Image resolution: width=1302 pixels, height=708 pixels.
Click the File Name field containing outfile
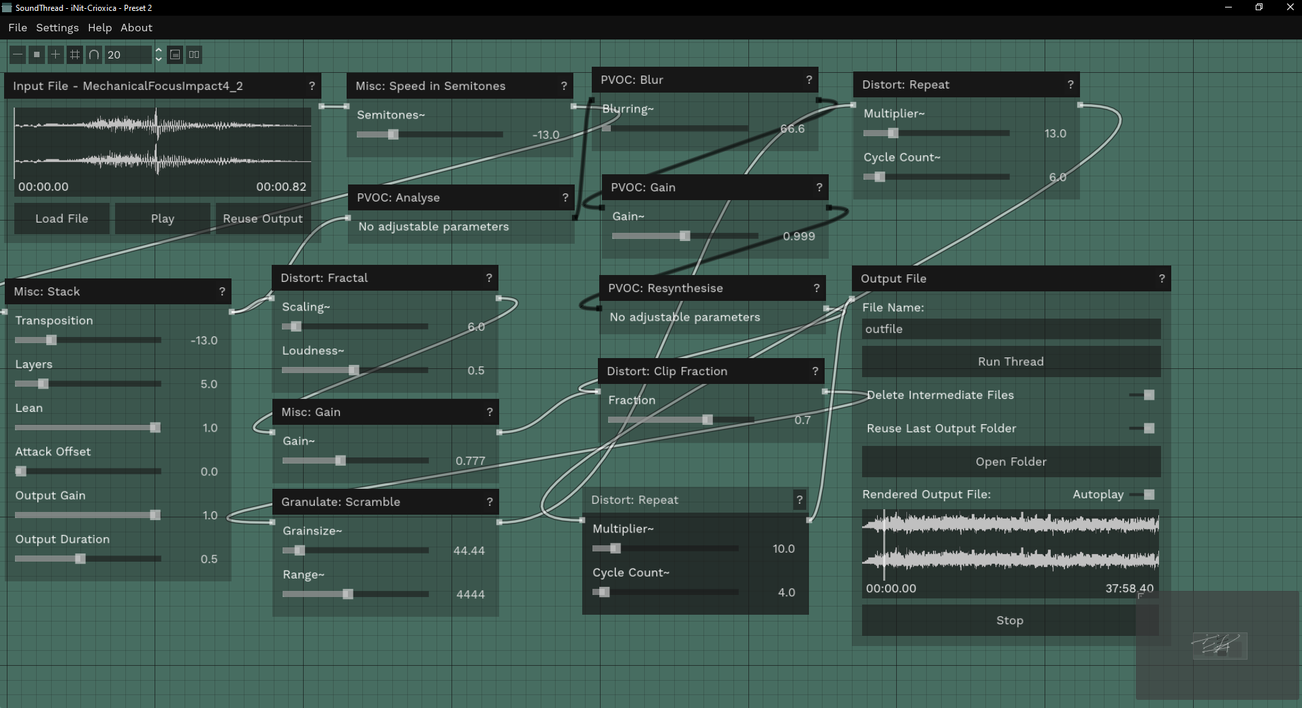click(1011, 329)
